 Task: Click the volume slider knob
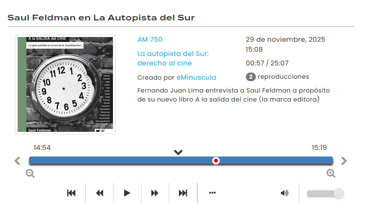pos(338,193)
